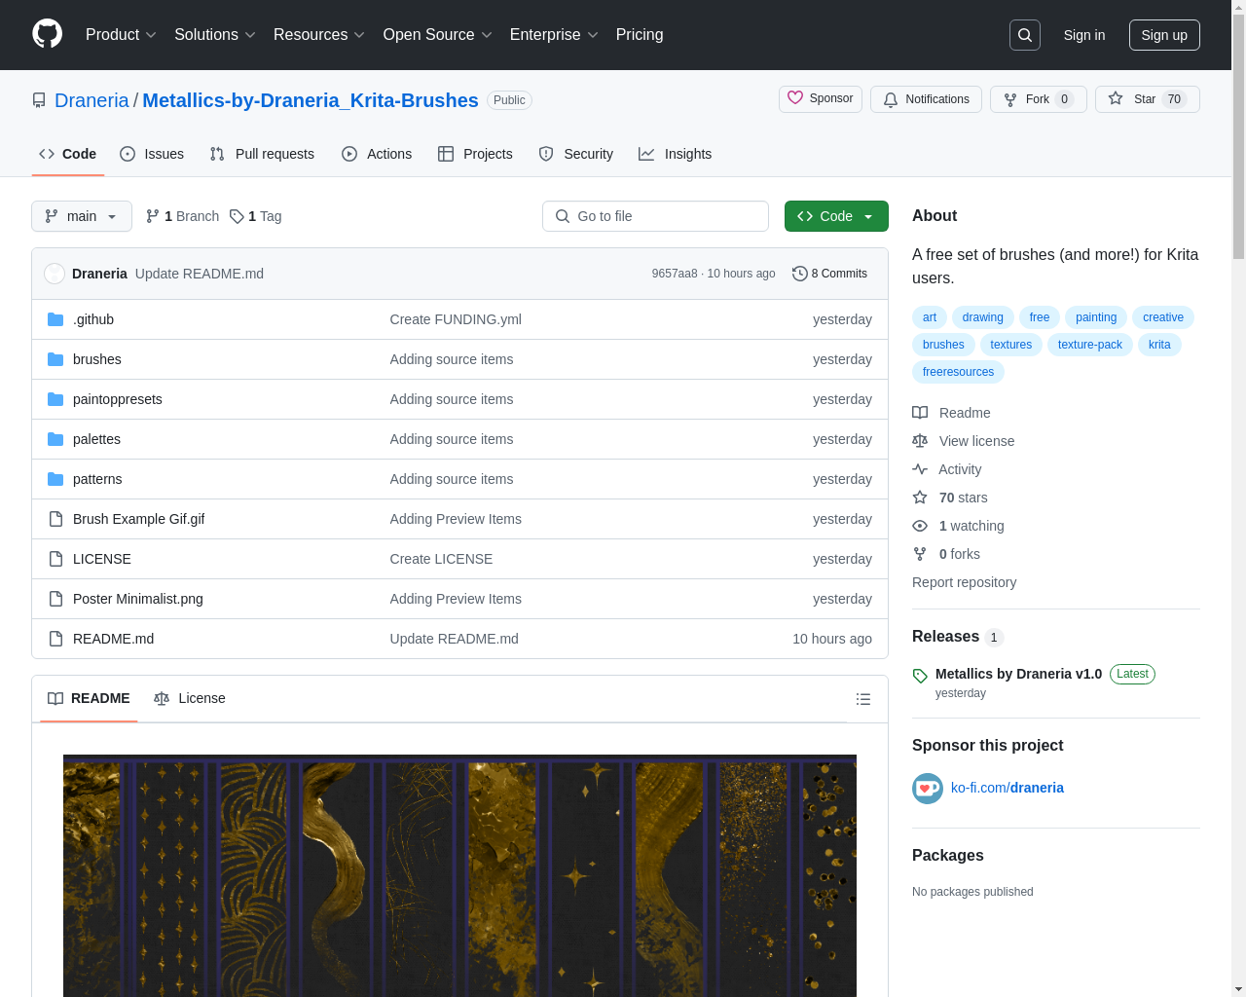Open the Pricing page
The width and height of the screenshot is (1246, 997).
coord(640,35)
